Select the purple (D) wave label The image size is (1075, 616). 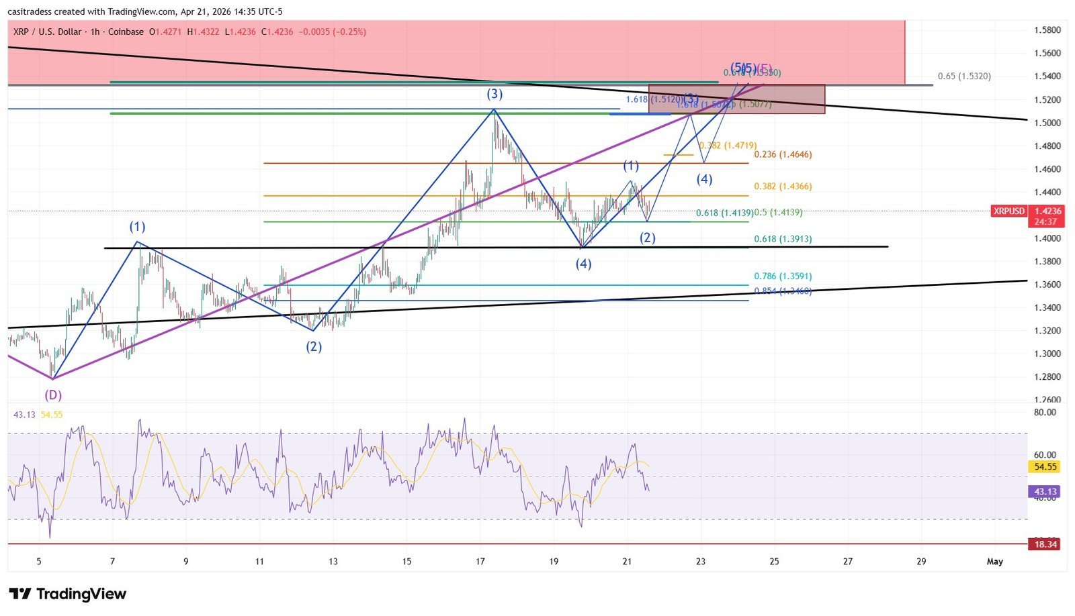click(x=53, y=395)
